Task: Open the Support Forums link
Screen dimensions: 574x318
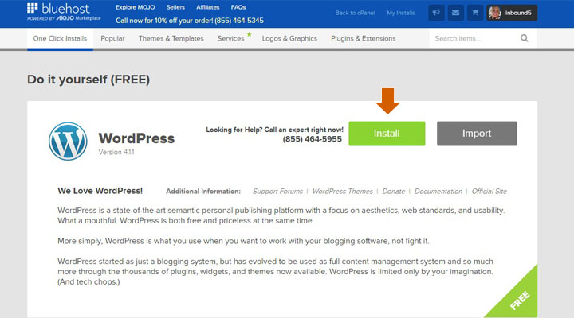Action: point(277,192)
